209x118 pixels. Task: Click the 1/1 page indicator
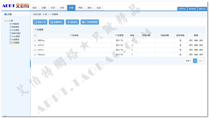tap(201, 61)
